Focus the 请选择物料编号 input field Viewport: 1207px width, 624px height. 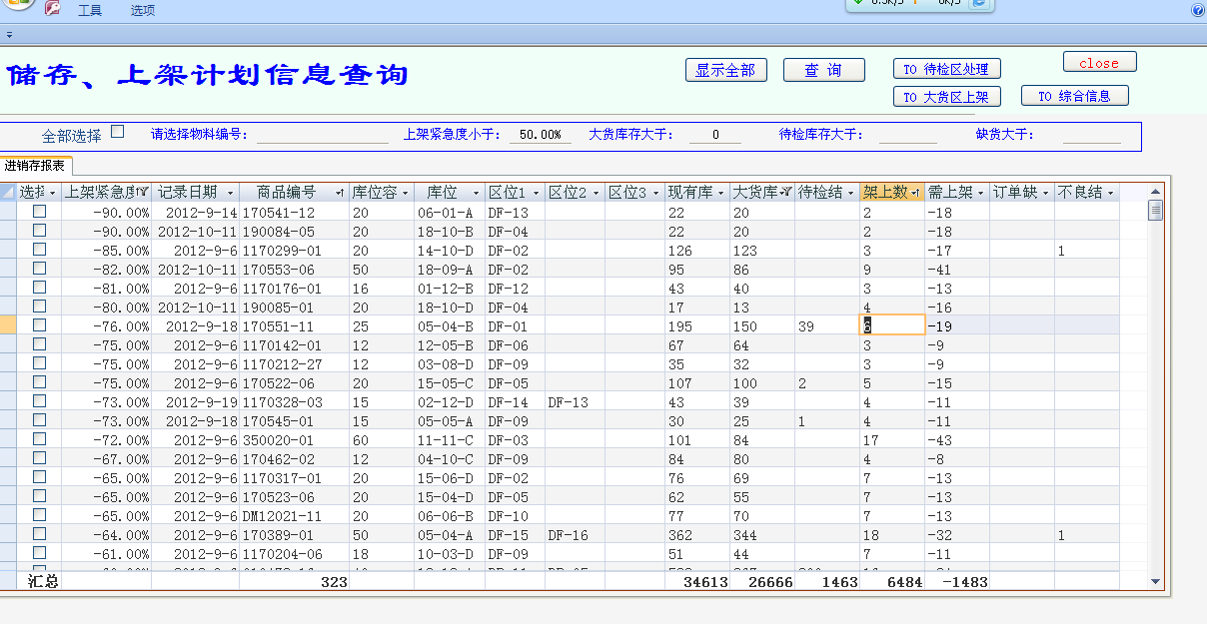click(322, 135)
